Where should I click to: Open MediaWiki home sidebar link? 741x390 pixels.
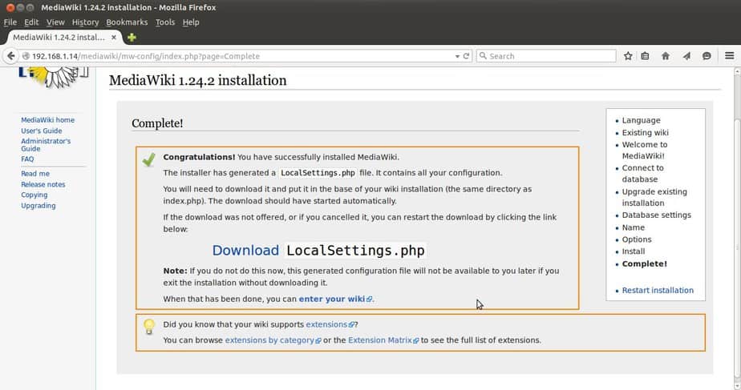[x=48, y=120]
